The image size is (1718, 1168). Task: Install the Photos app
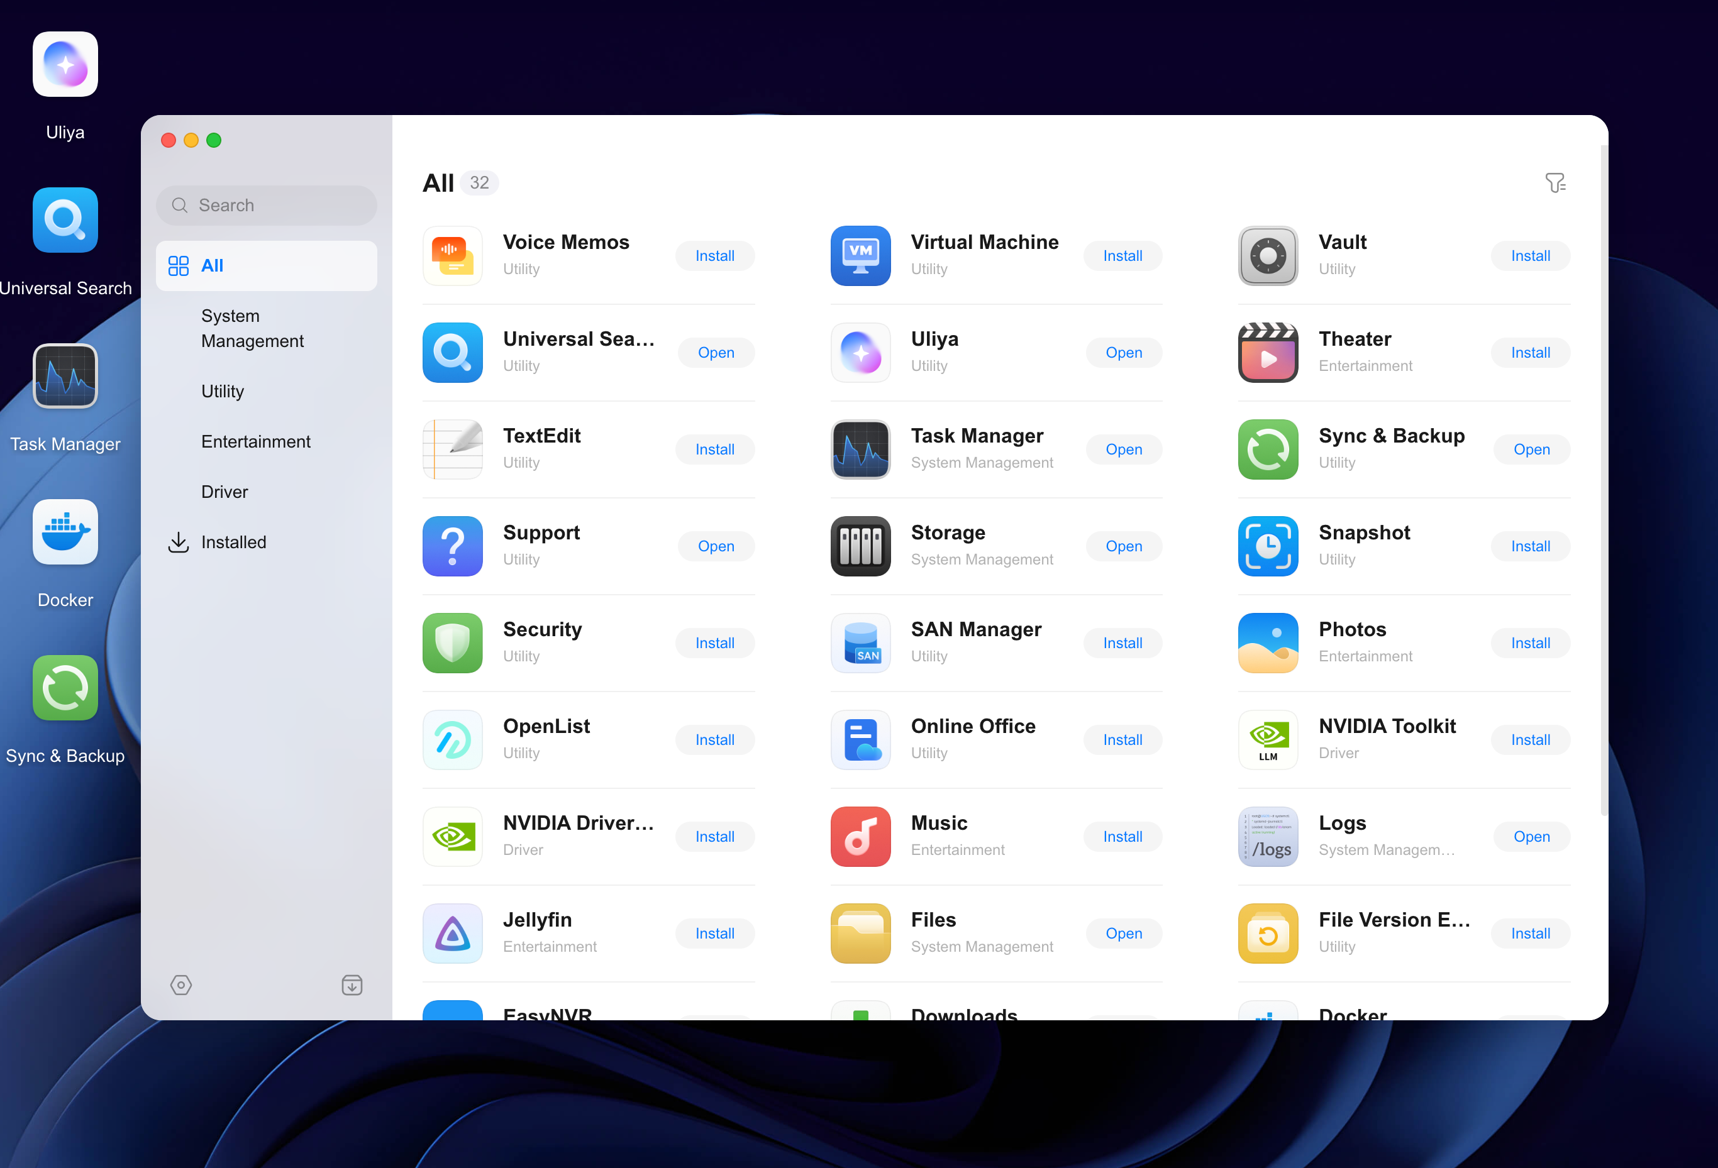1530,642
